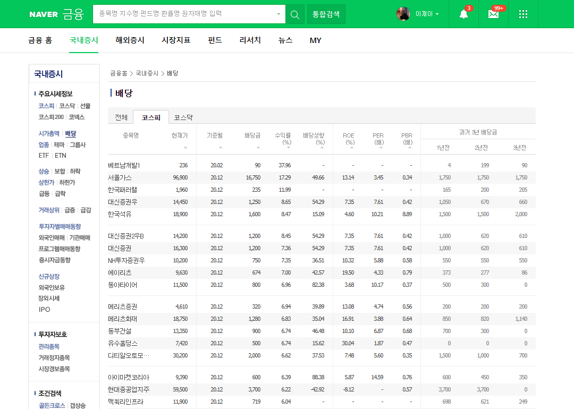This screenshot has width=574, height=409.
Task: Open the 뉴스 menu
Action: (x=285, y=40)
